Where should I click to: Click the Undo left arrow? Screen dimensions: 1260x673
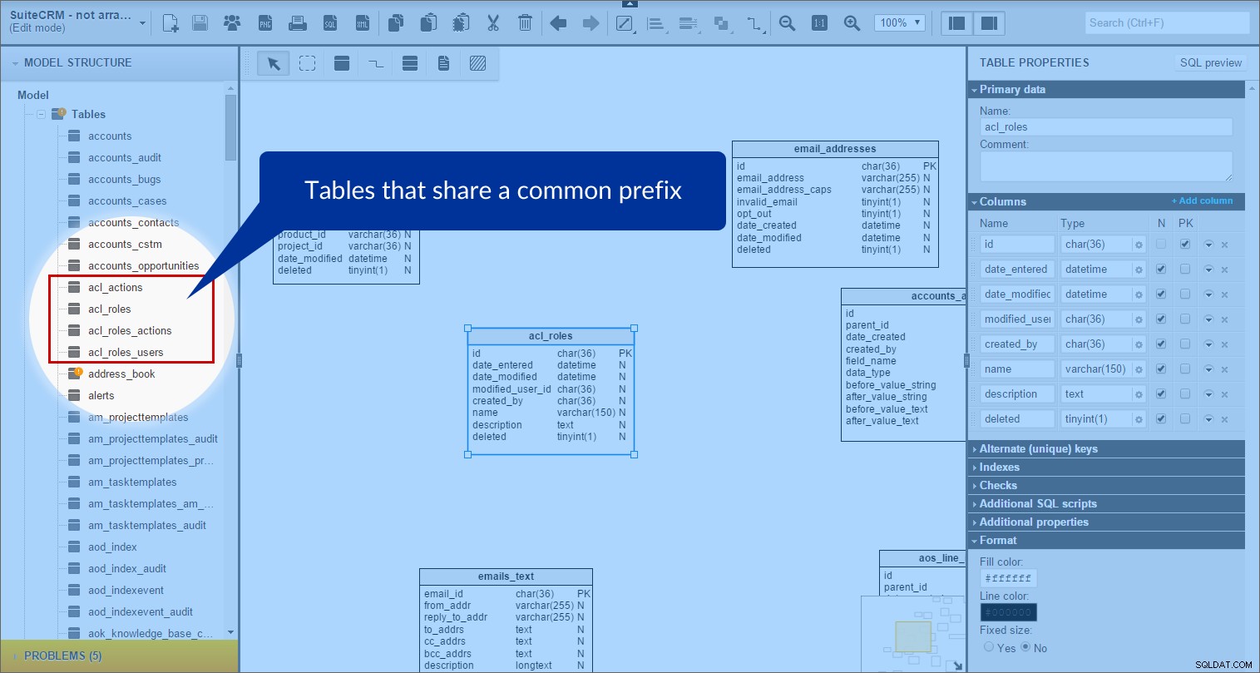558,23
